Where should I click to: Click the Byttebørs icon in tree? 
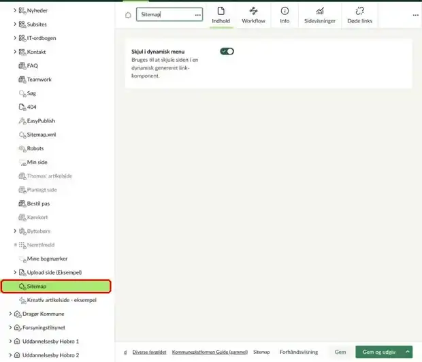[x=22, y=231]
